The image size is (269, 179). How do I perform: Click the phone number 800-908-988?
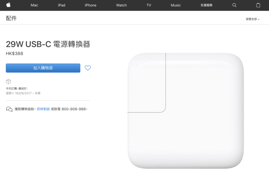(74, 109)
